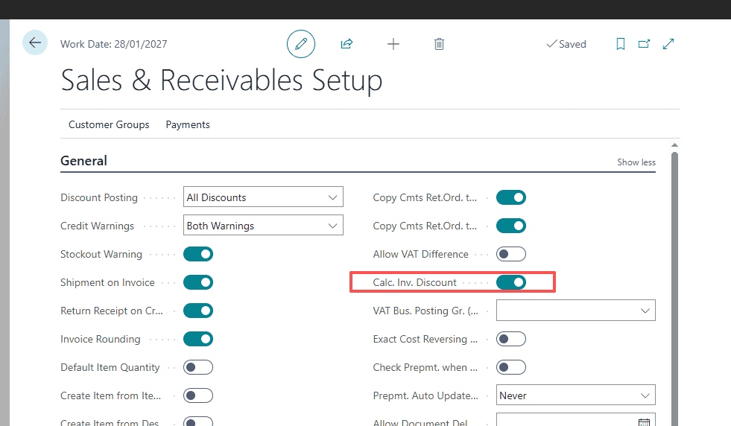Image resolution: width=731 pixels, height=426 pixels.
Task: Click the delete trash can icon
Action: coord(439,44)
